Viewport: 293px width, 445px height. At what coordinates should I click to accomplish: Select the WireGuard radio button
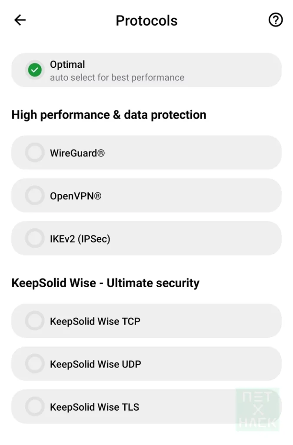tap(35, 153)
